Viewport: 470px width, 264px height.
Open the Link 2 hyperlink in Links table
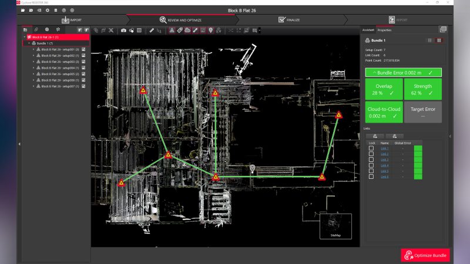(x=384, y=154)
